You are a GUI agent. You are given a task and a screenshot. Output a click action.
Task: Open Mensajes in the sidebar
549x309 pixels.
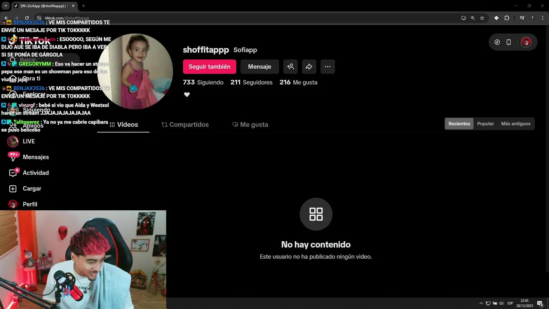click(36, 157)
